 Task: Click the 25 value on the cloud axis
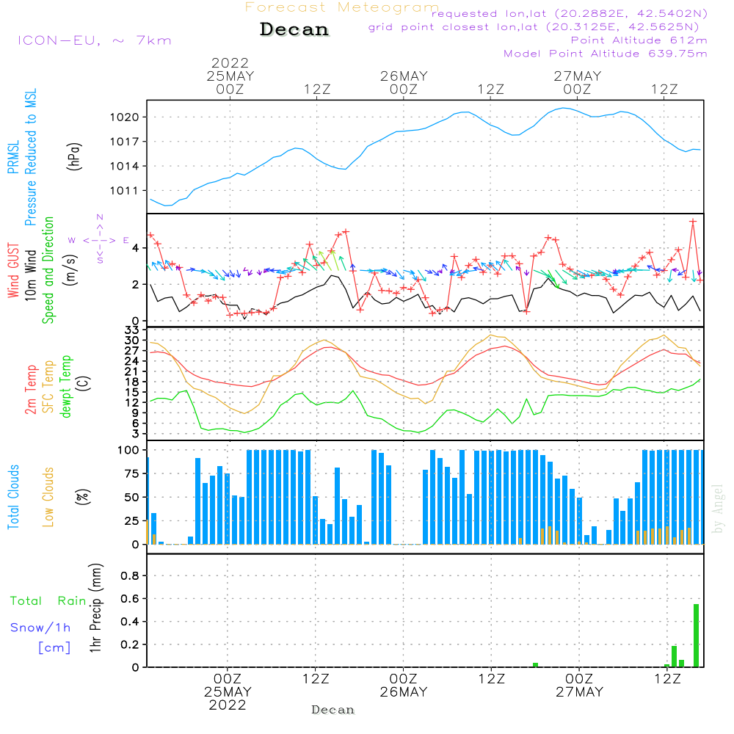tap(132, 520)
